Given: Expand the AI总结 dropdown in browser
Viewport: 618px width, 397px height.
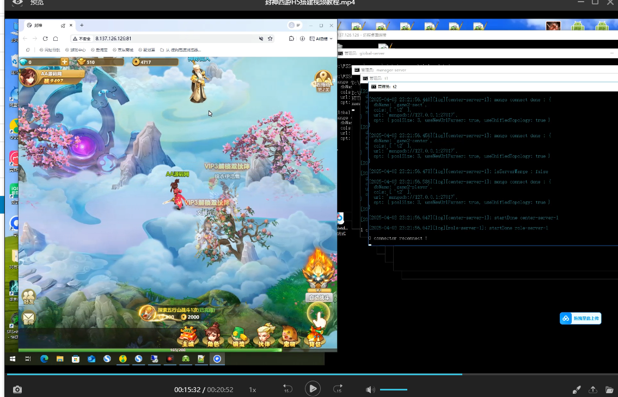Looking at the screenshot, I should [x=321, y=39].
